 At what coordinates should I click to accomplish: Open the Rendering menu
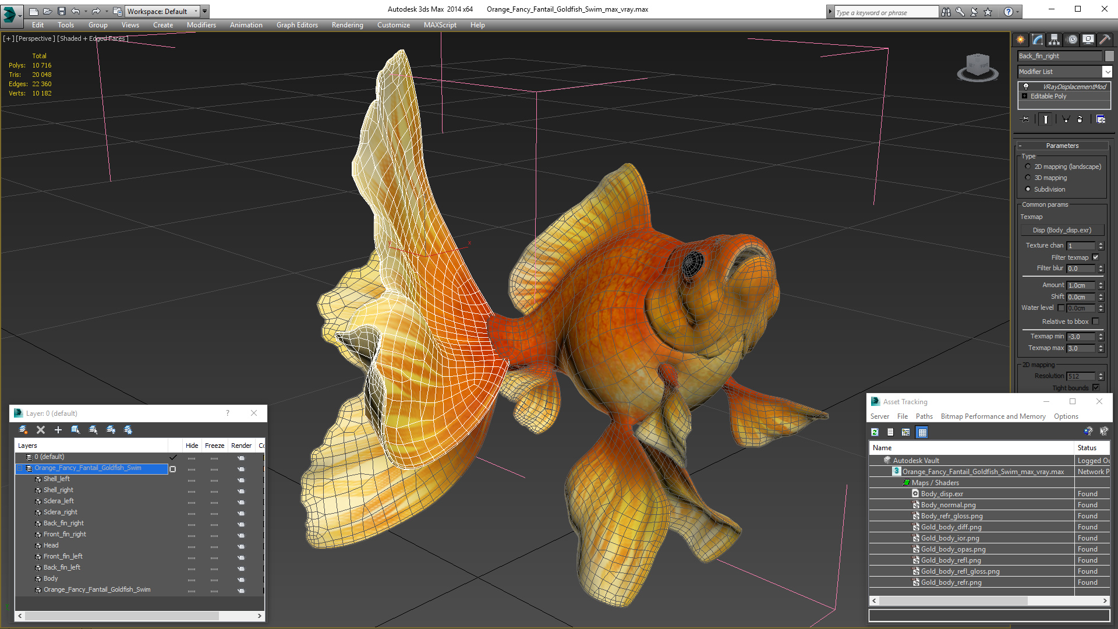click(x=347, y=25)
